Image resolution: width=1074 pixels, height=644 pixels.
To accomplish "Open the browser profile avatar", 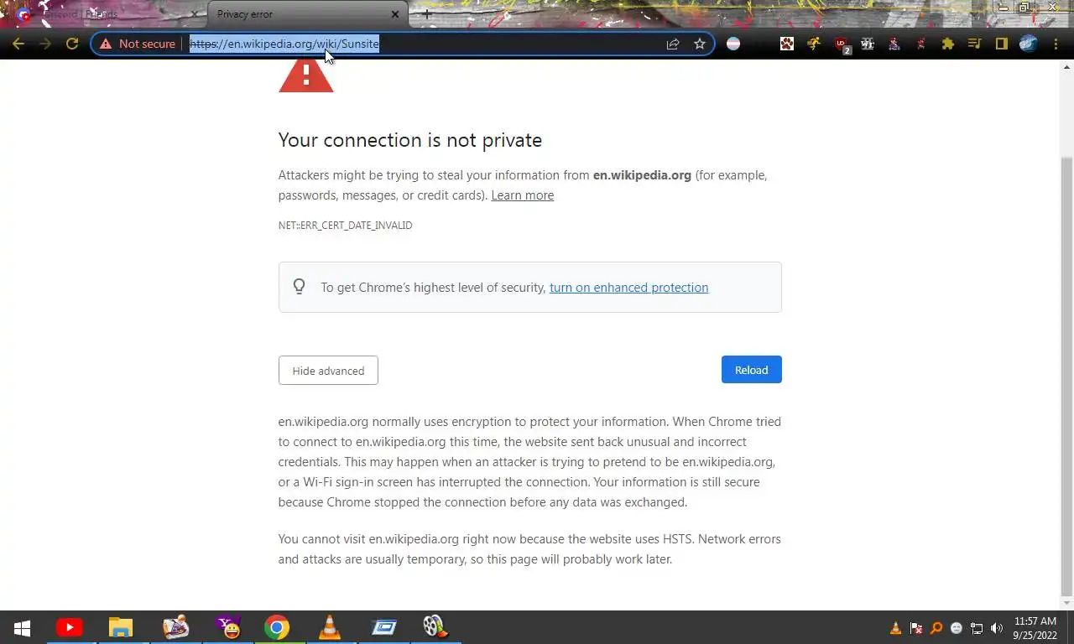I will [x=1029, y=44].
